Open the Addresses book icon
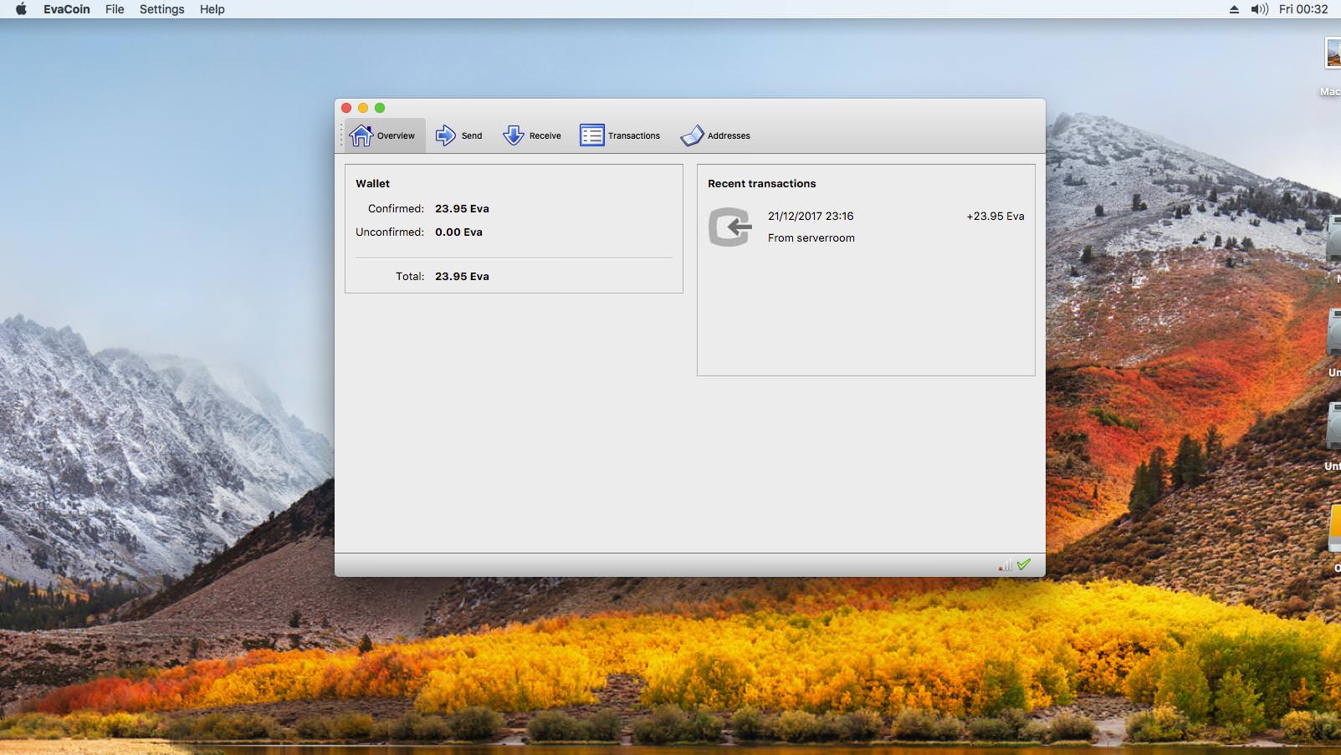 (x=692, y=135)
